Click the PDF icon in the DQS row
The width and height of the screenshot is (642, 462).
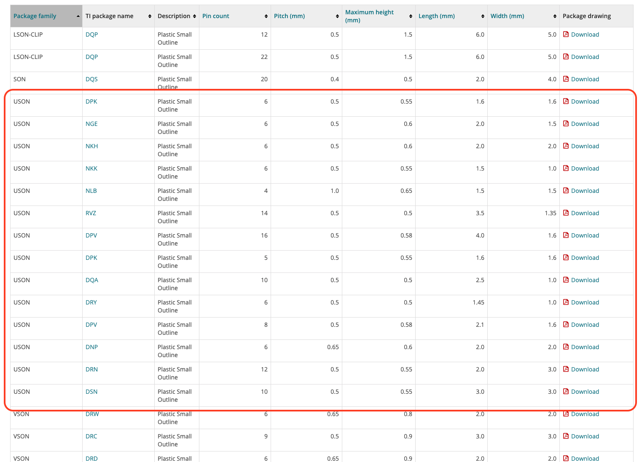(x=566, y=79)
